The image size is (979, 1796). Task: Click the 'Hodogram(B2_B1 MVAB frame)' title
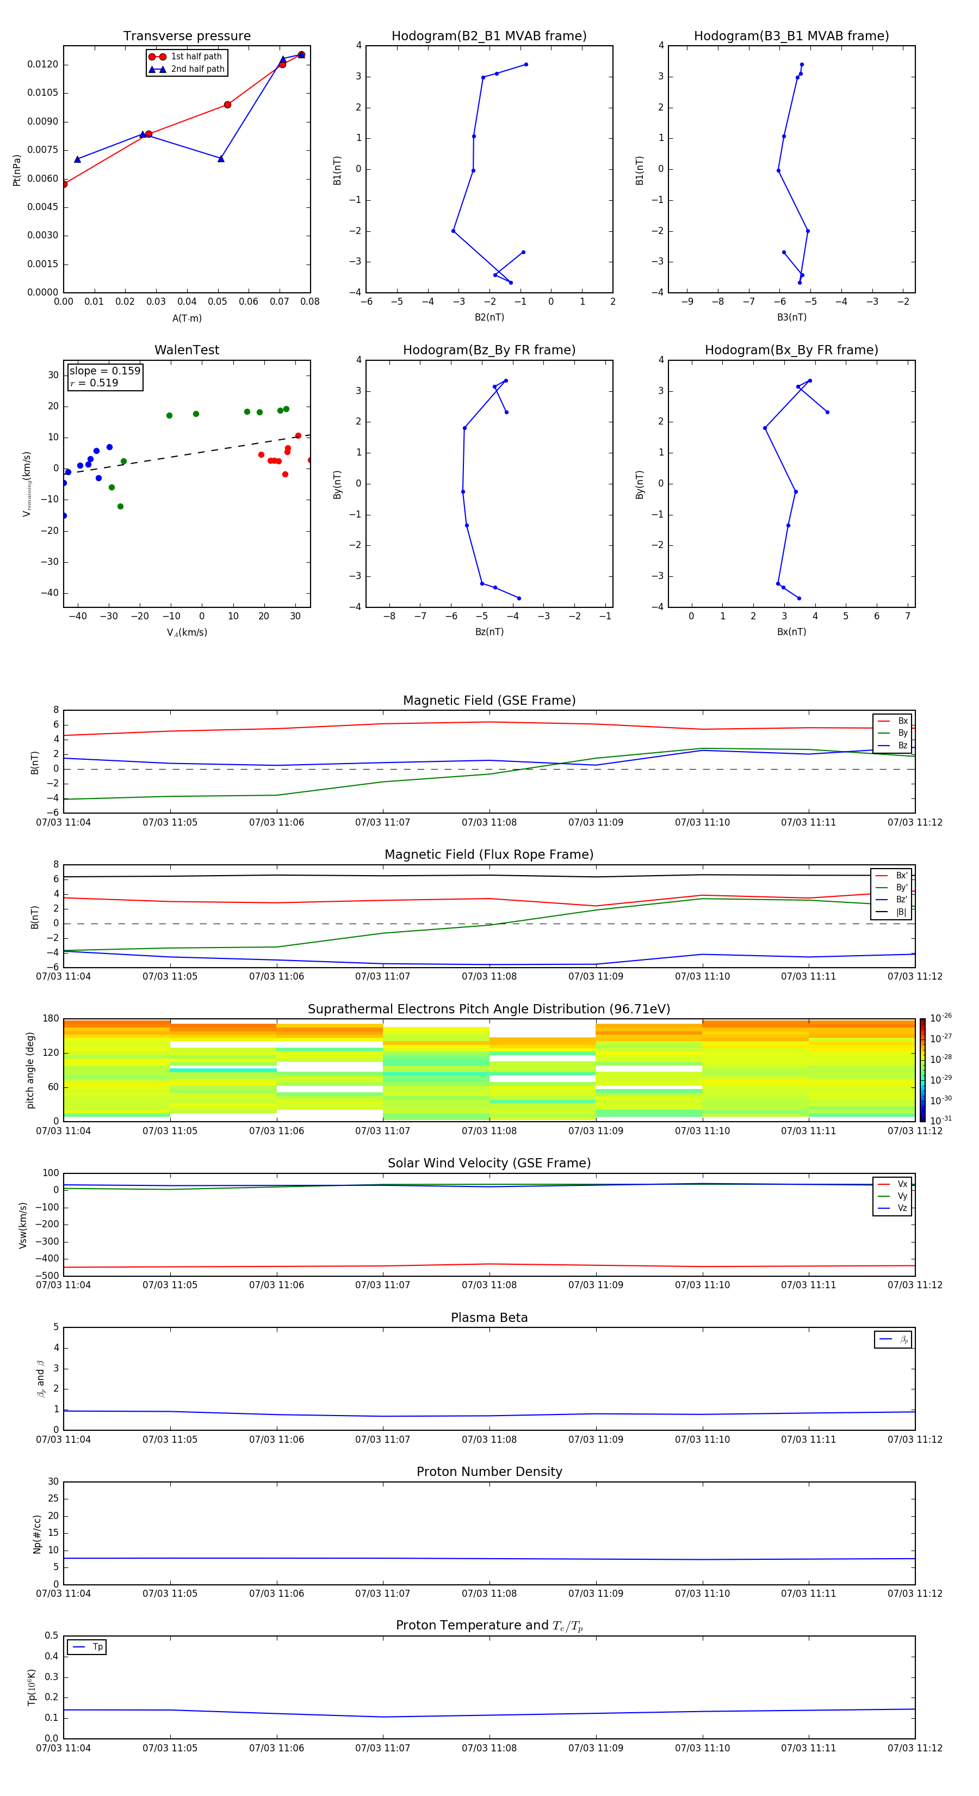tap(489, 36)
